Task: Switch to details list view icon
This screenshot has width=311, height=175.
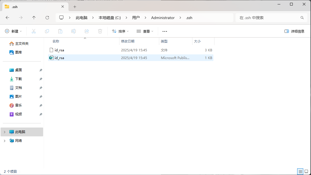Action: [300, 171]
